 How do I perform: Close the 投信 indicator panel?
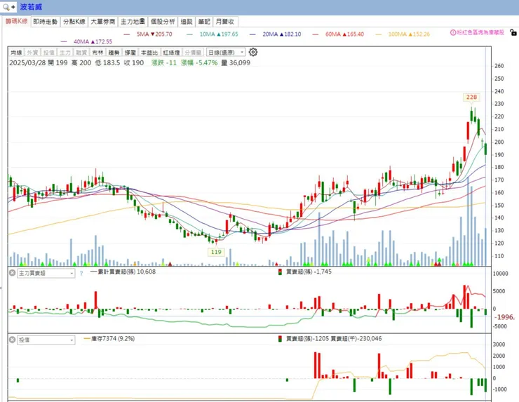tap(12, 340)
